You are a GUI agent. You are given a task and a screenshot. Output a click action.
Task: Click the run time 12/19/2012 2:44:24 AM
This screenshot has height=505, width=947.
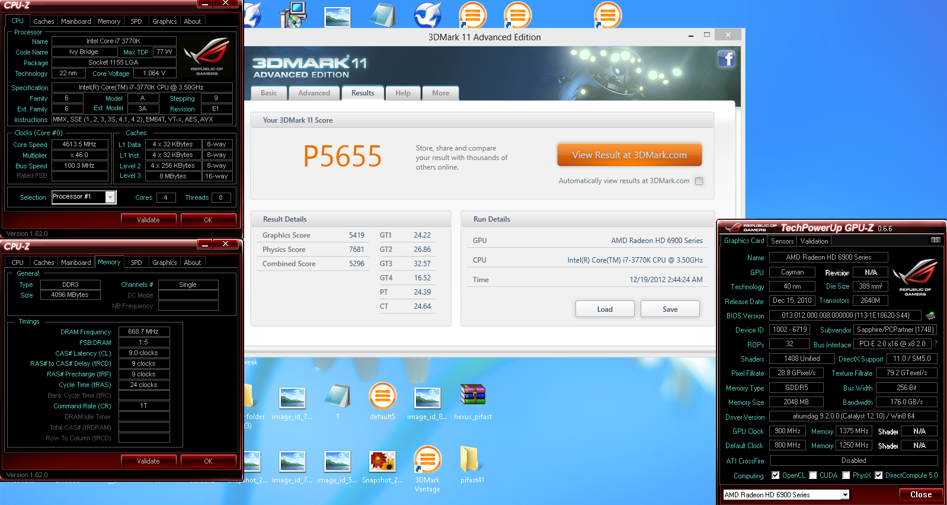pyautogui.click(x=666, y=280)
